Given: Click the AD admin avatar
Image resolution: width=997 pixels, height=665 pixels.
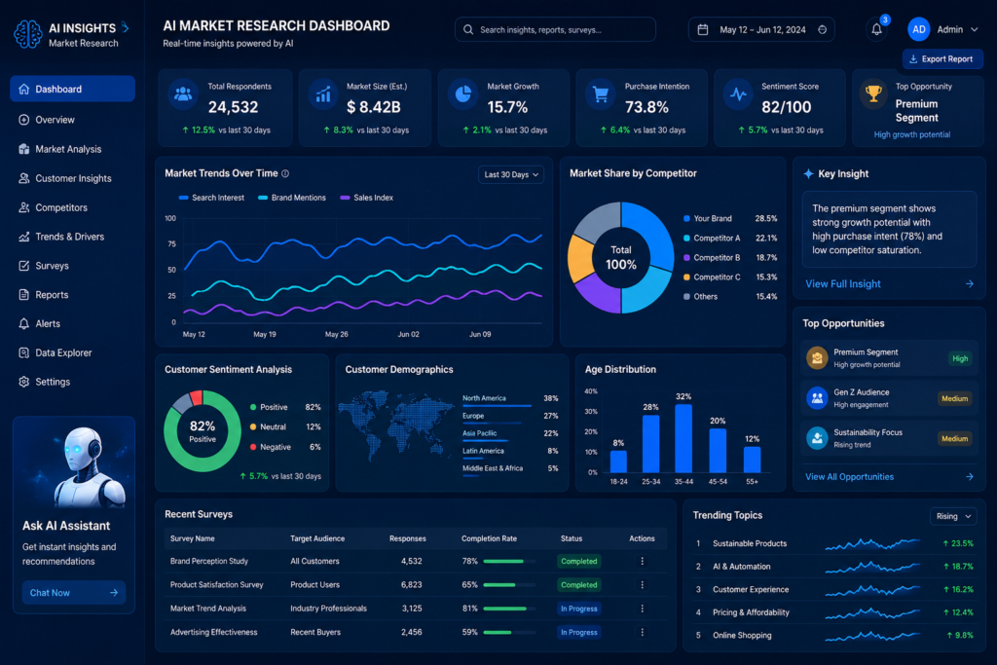Looking at the screenshot, I should coord(919,29).
